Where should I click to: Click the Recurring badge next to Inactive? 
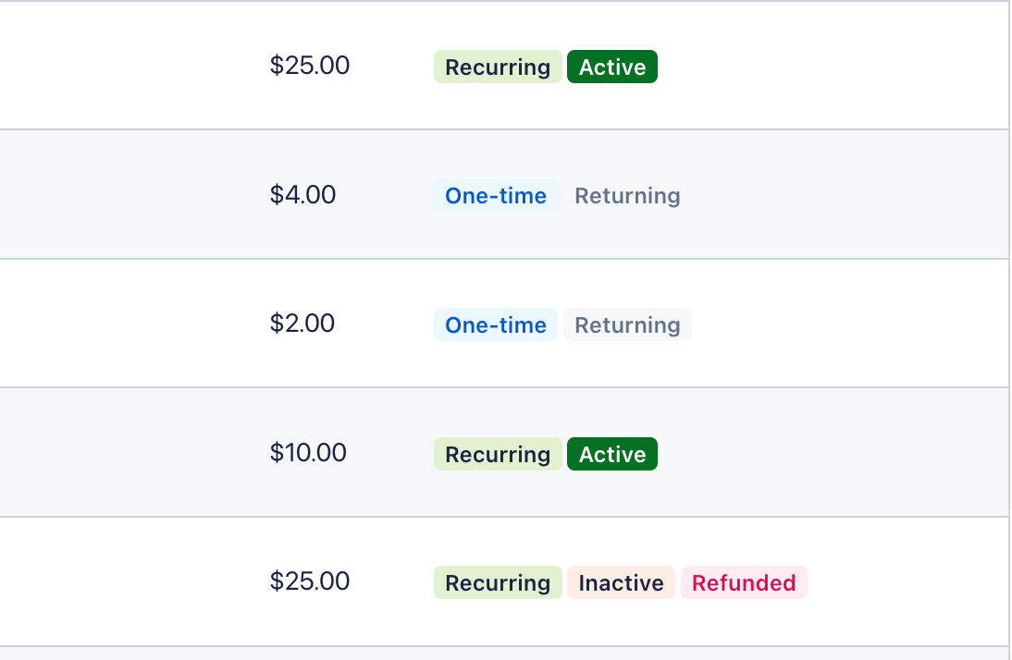(498, 583)
